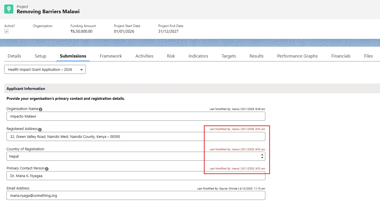Click the Country of Registration stepper arrows
380x203 pixels.
pos(262,156)
